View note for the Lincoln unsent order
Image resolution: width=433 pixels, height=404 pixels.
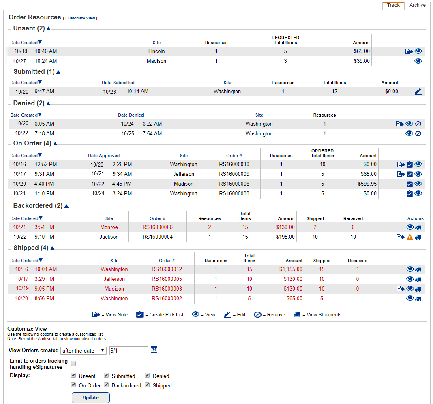[409, 51]
